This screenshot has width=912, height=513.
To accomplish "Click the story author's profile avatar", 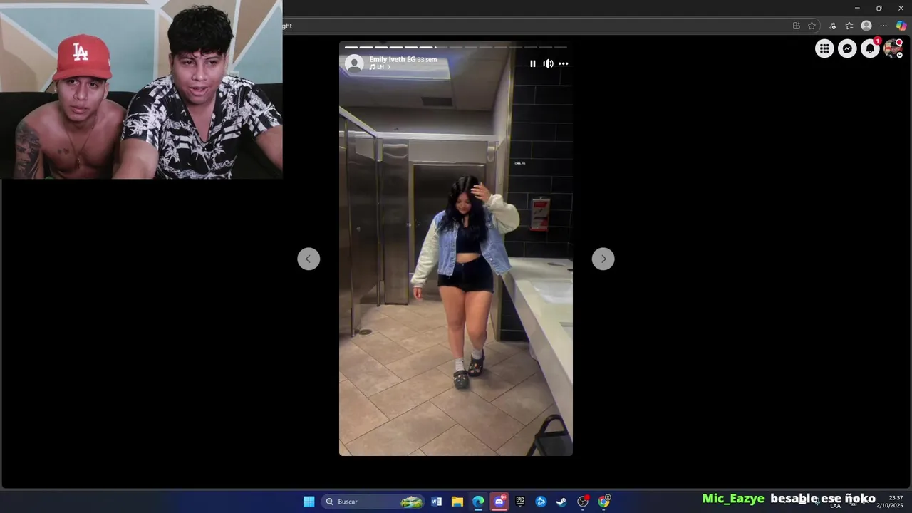I will (354, 63).
